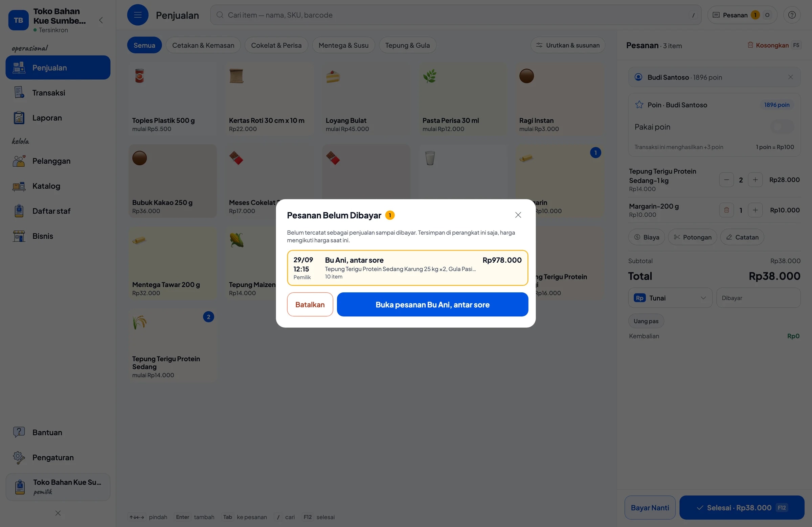
Task: Open Pengaturan settings in the sidebar
Action: [58, 457]
